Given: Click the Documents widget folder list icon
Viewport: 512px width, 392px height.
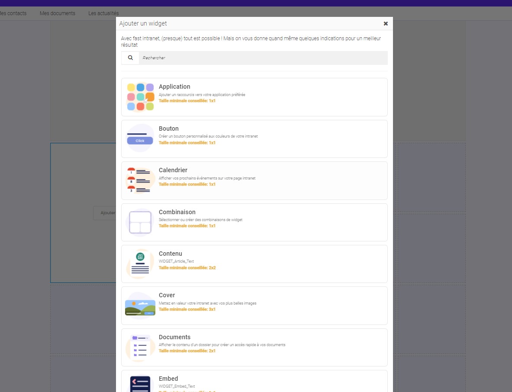Looking at the screenshot, I should [140, 347].
